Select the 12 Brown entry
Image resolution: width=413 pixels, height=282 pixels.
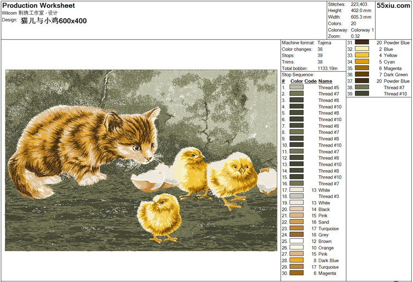pyautogui.click(x=322, y=241)
